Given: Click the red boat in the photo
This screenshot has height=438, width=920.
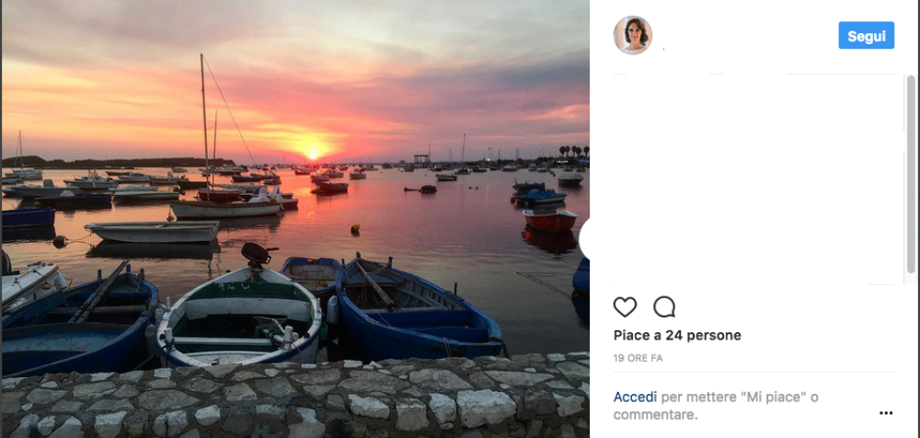Looking at the screenshot, I should click(x=549, y=221).
